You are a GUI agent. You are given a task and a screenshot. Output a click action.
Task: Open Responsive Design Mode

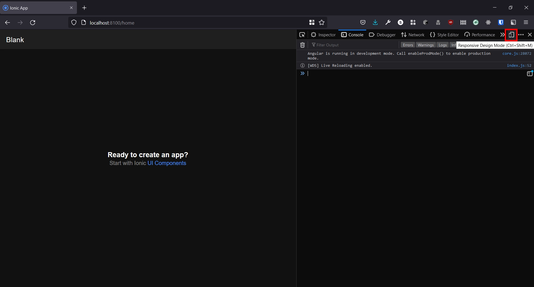pos(511,35)
